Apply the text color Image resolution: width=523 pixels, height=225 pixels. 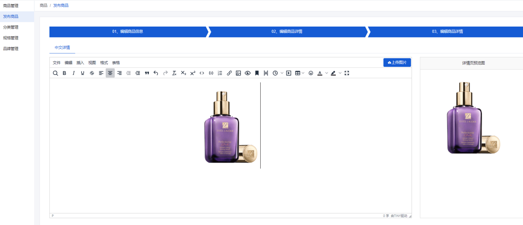pos(320,73)
